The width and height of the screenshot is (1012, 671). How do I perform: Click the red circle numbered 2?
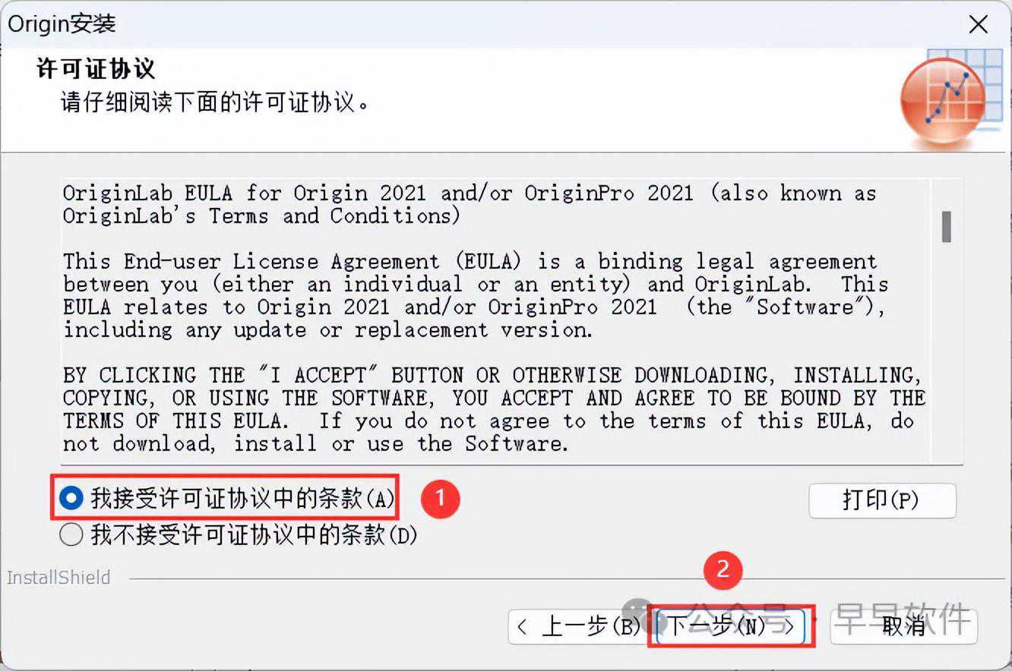tap(723, 569)
